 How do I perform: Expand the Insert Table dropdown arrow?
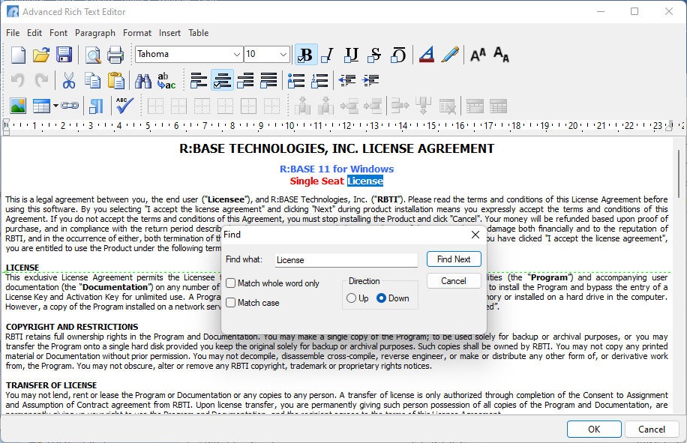(x=55, y=106)
